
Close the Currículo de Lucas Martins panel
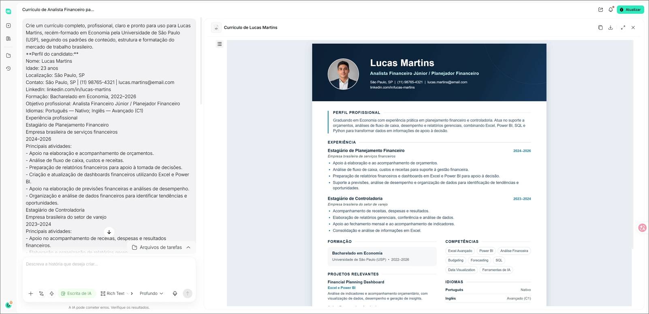(x=633, y=28)
